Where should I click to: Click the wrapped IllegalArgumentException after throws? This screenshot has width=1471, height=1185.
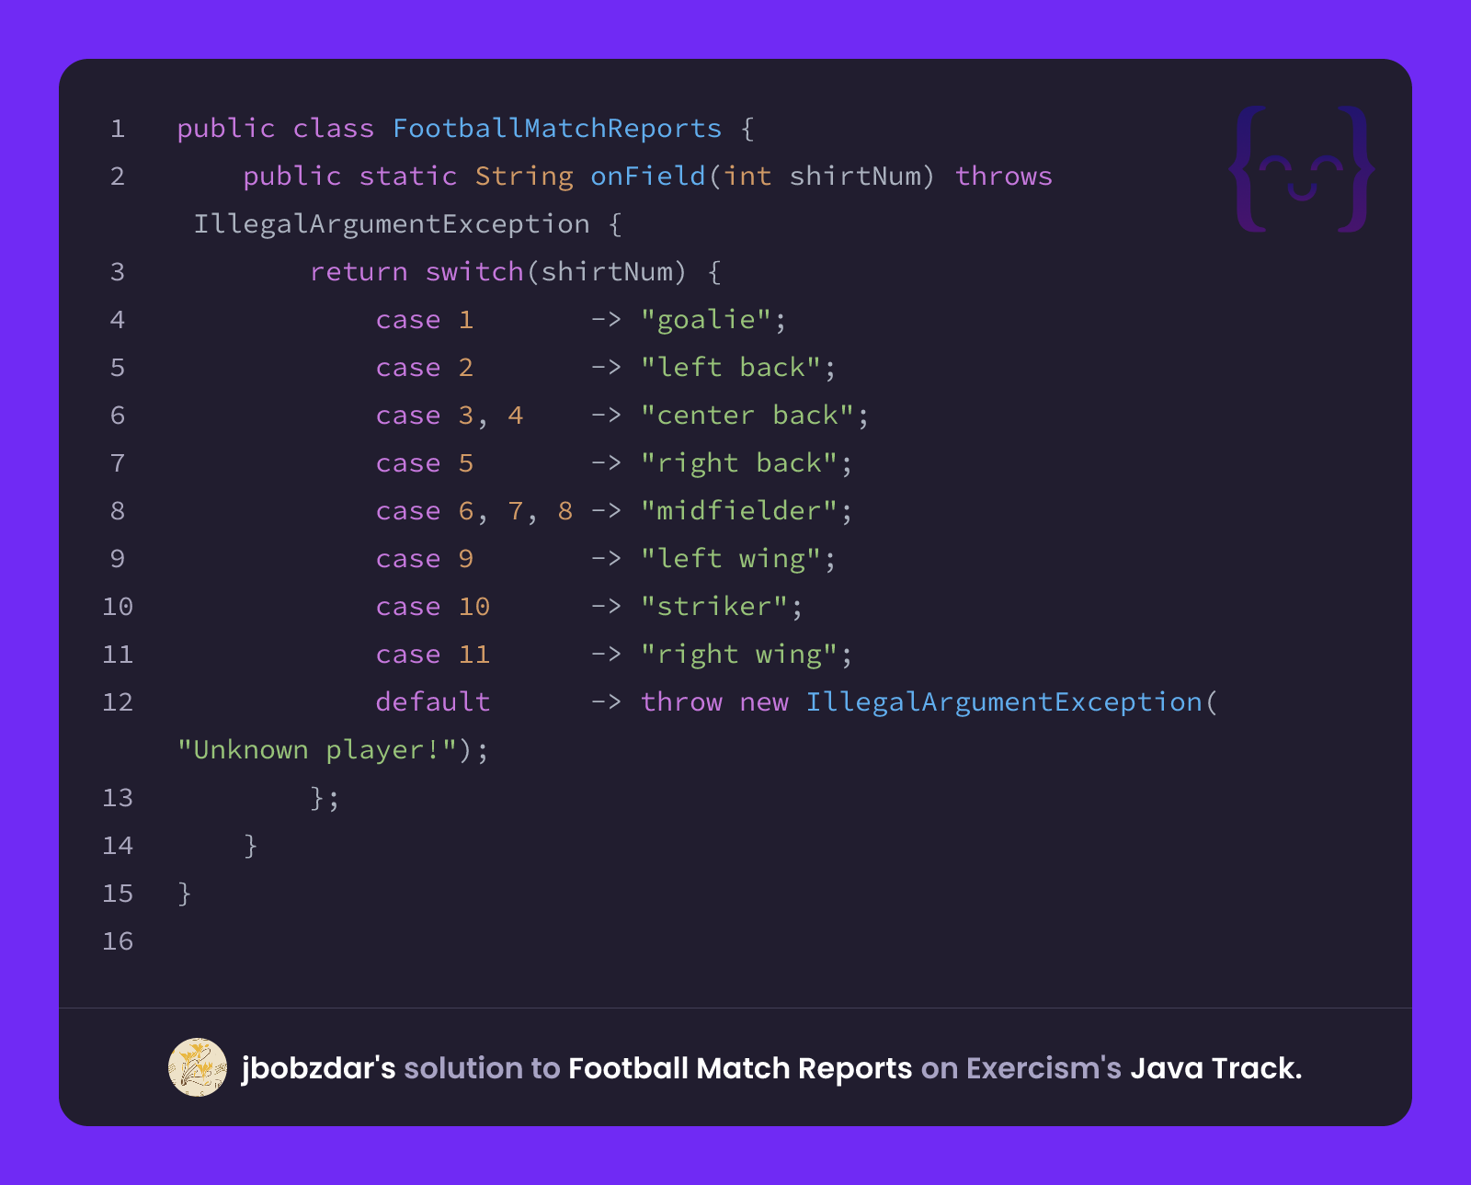pyautogui.click(x=392, y=224)
